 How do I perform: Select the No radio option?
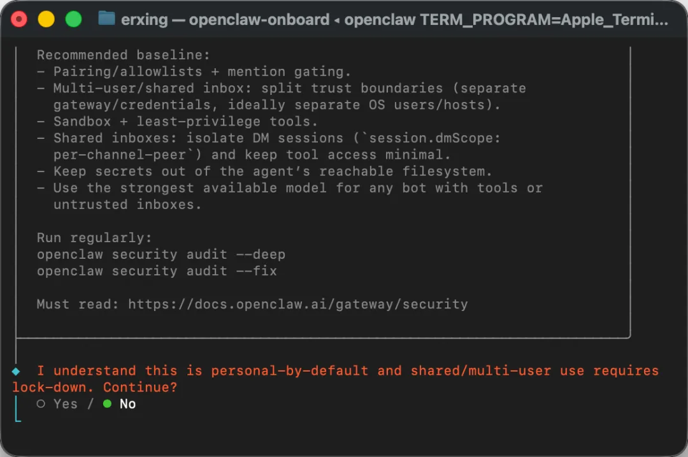point(119,404)
